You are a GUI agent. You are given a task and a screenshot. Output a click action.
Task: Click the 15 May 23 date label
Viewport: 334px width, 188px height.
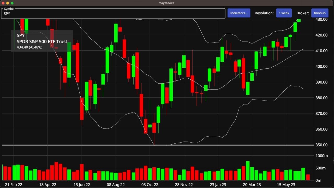coord(286,185)
